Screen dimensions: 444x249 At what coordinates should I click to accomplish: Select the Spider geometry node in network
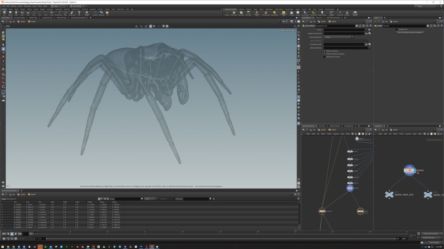tap(410, 170)
